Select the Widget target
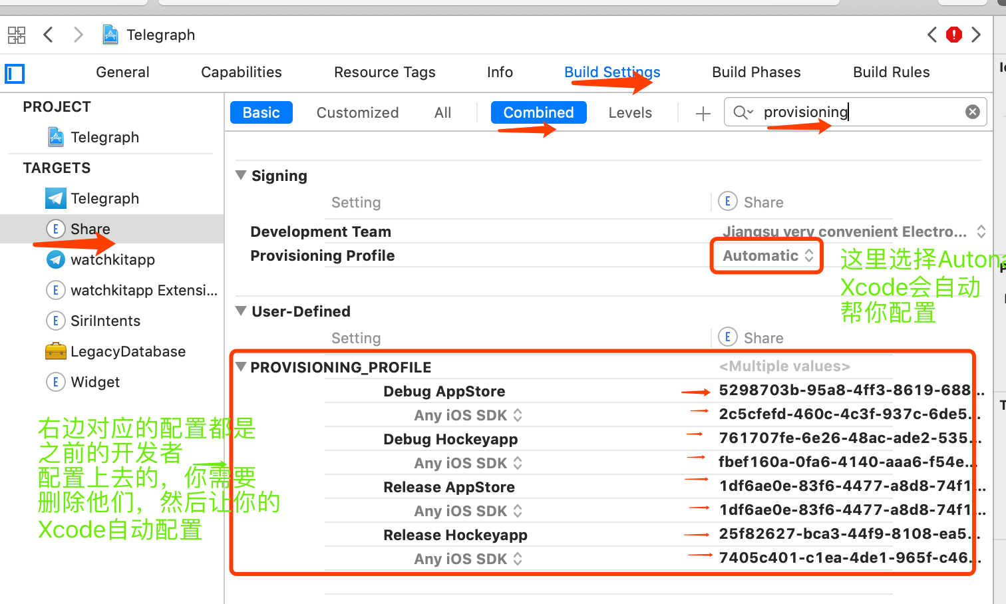Screen dimensions: 1006x604 click(83, 382)
